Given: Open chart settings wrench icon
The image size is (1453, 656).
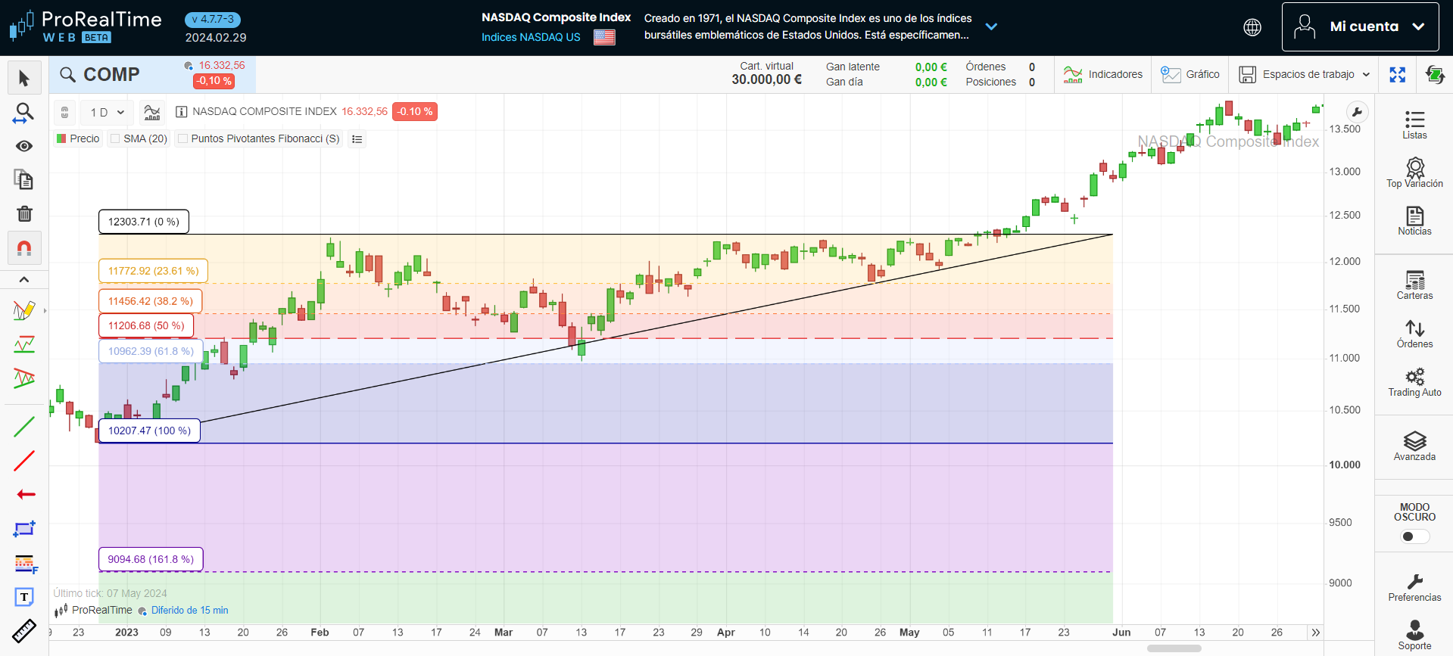Looking at the screenshot, I should 1357,113.
